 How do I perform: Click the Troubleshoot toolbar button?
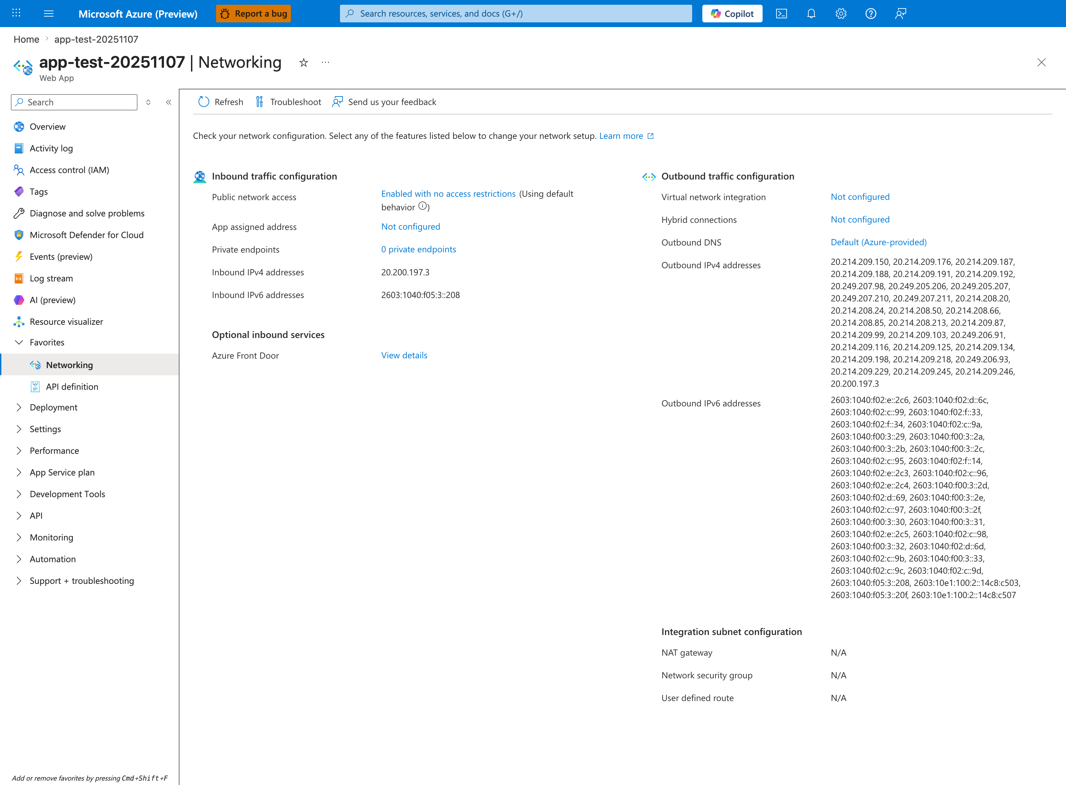pos(288,102)
